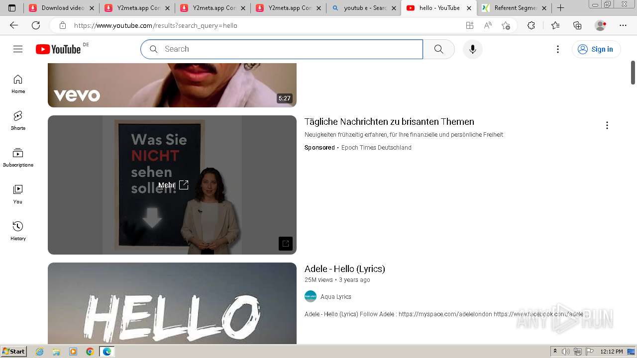The width and height of the screenshot is (637, 358).
Task: Click the search magnifier button
Action: coord(438,49)
